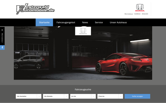Open the Service menu item

[99, 23]
